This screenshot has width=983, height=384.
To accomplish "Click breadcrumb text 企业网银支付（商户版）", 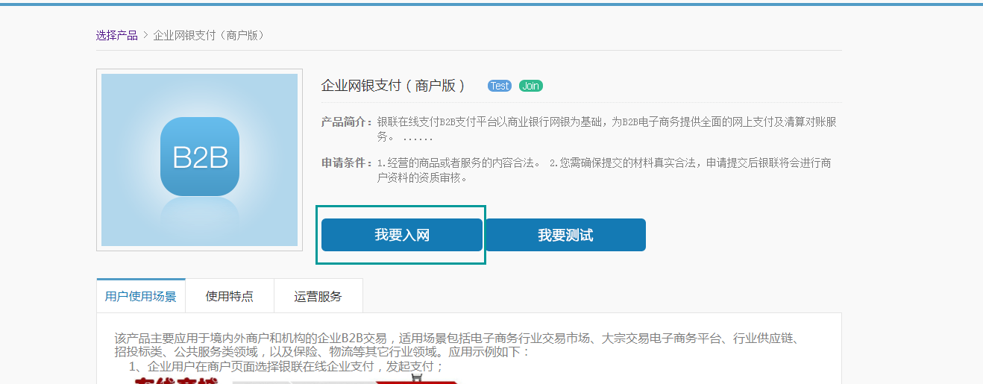I will point(209,35).
